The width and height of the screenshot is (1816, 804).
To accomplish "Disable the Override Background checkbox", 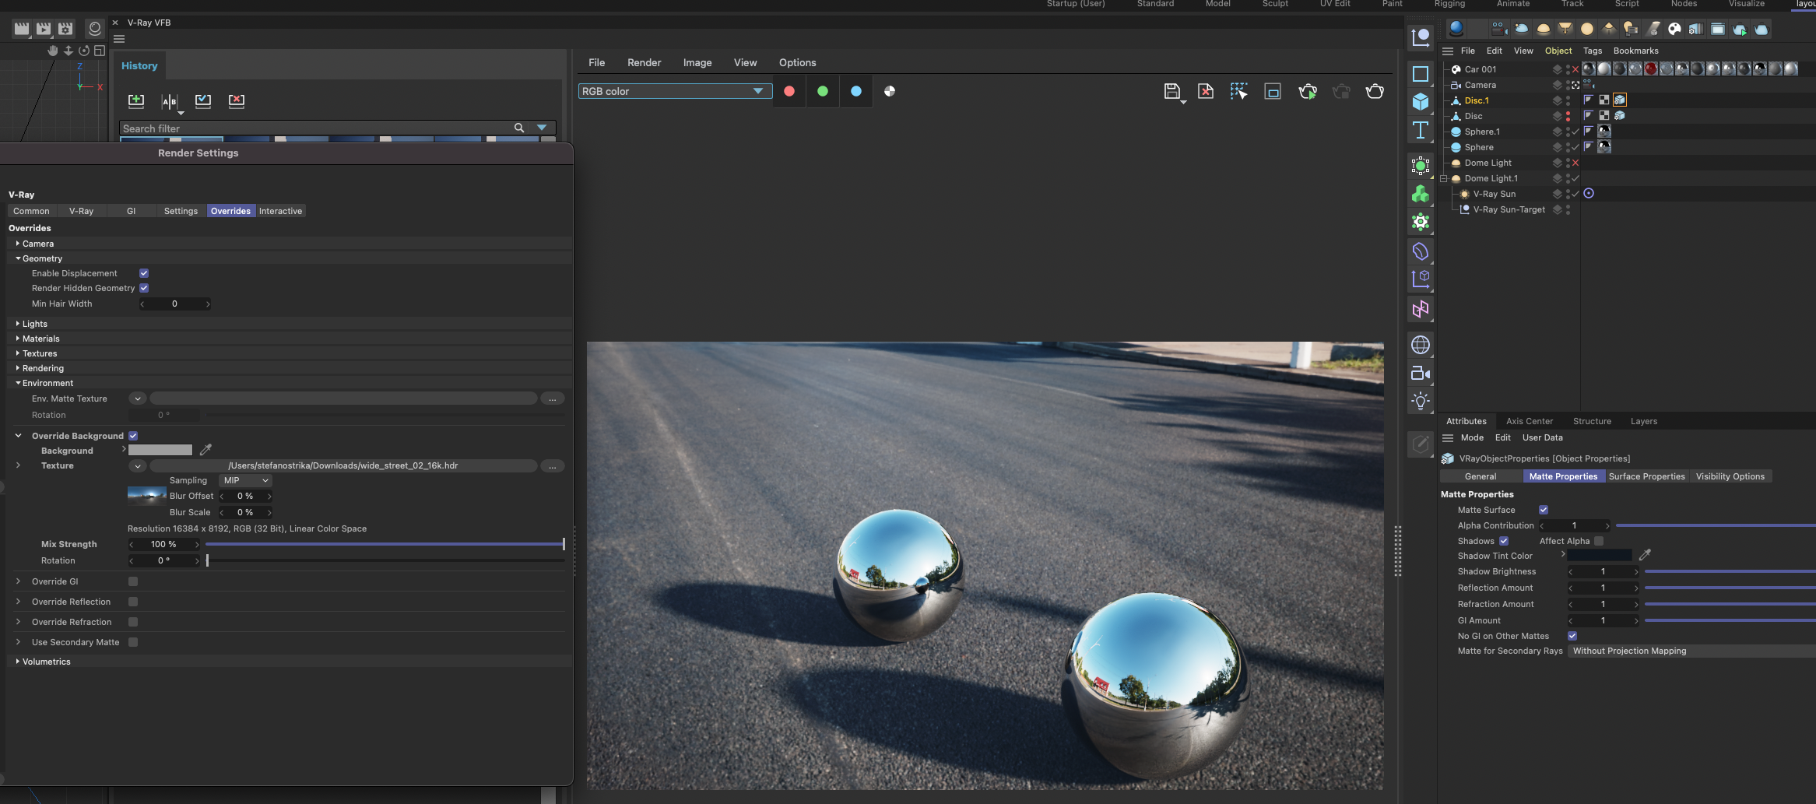I will (133, 436).
